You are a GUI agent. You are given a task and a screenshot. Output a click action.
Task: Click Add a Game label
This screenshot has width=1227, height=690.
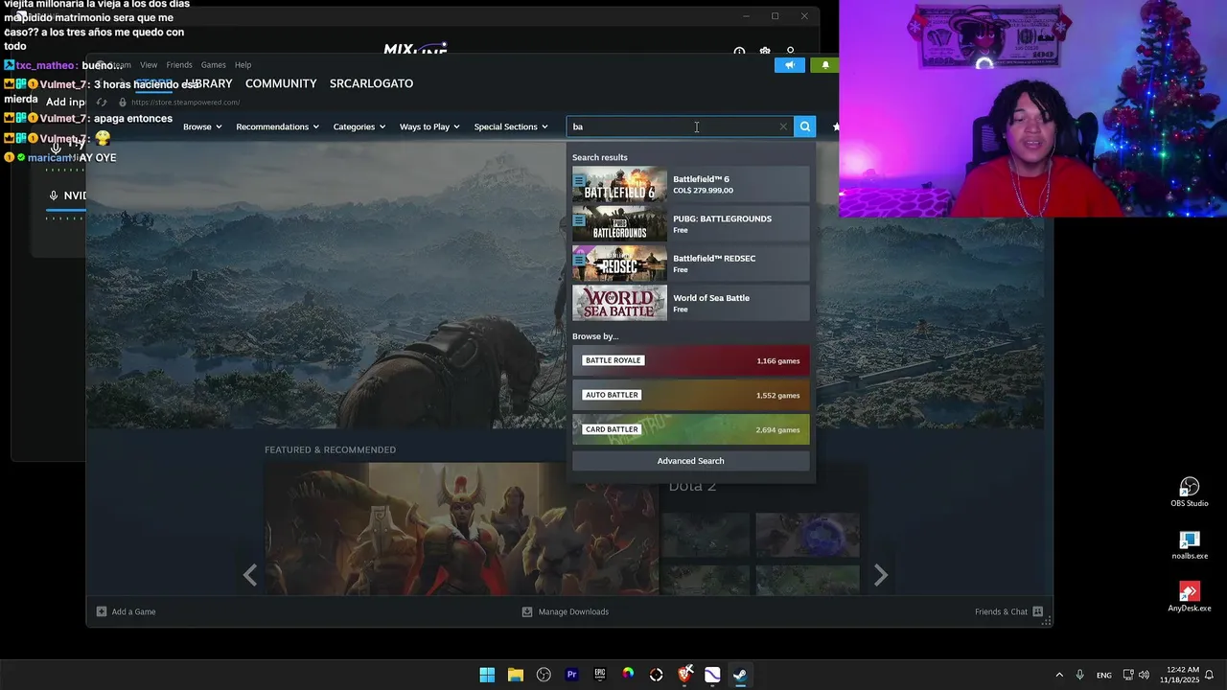pos(133,611)
